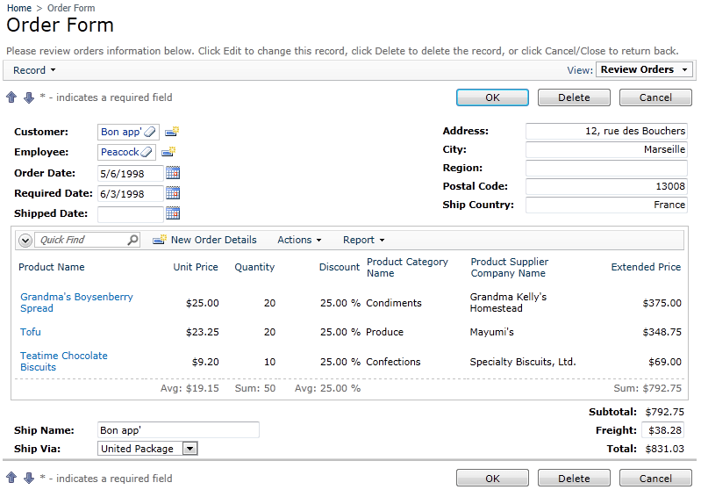Clear the Employee field using its eraser icon

click(x=147, y=152)
